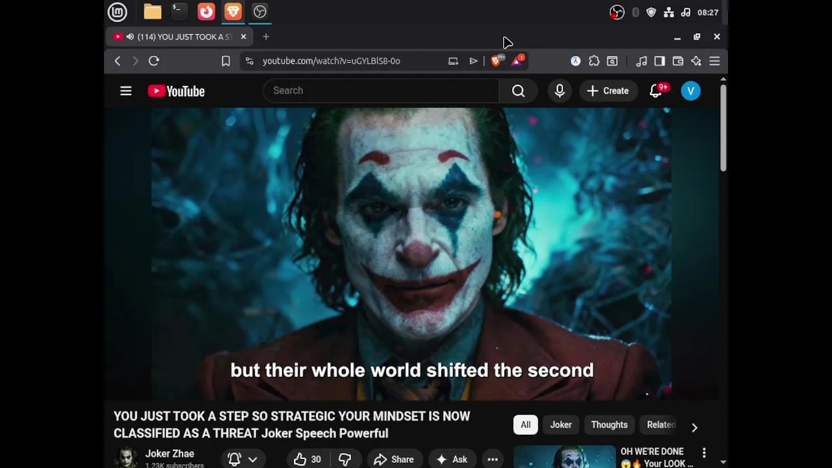
Task: Select the Joker filter chip
Action: tap(561, 425)
